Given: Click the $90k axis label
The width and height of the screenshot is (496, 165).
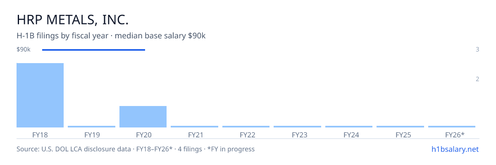Looking at the screenshot, I should click(24, 49).
